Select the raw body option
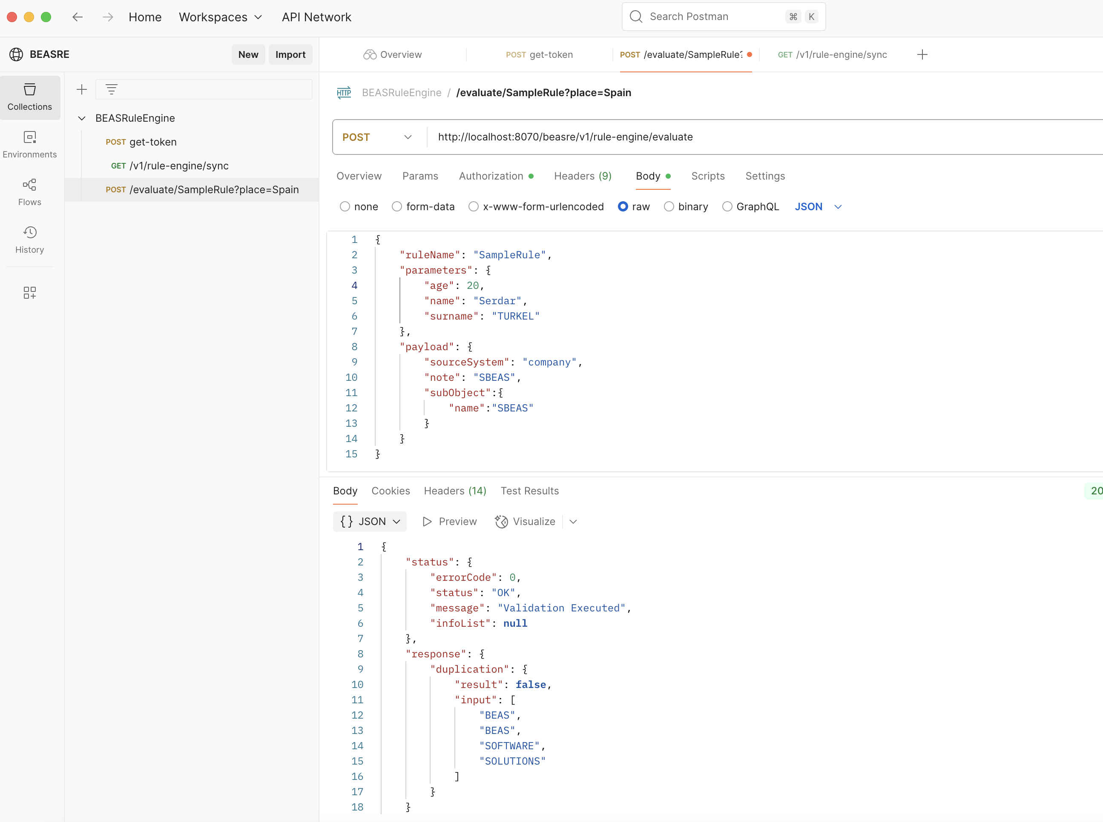The width and height of the screenshot is (1103, 822). tap(623, 206)
